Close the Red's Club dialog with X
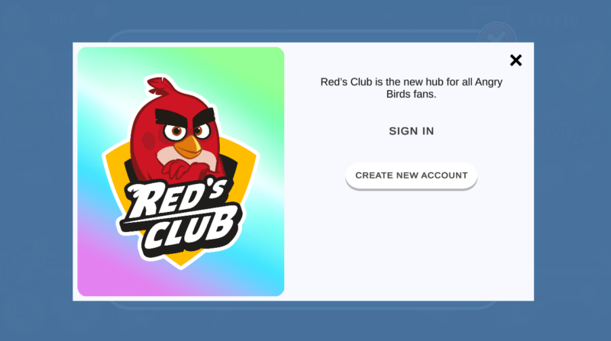 click(x=516, y=60)
